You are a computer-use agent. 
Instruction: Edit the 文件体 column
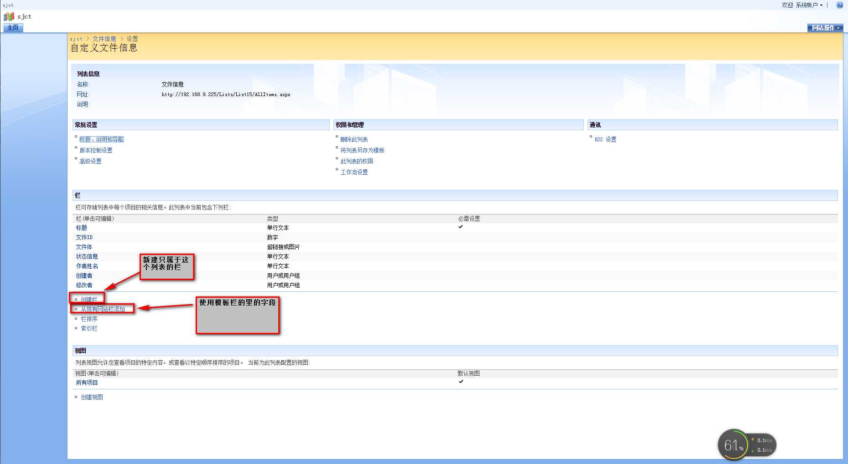pyautogui.click(x=84, y=247)
